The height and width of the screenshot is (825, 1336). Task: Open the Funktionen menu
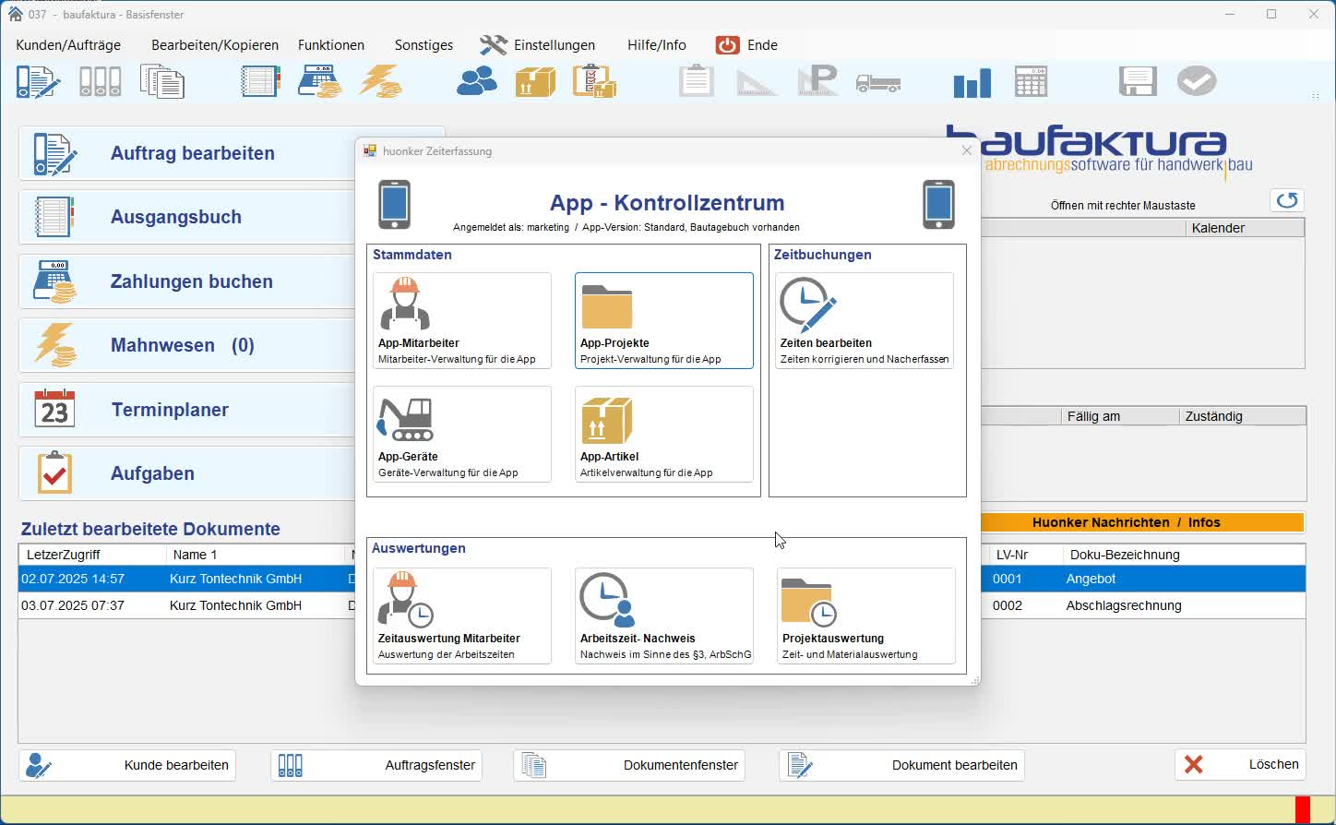pos(331,45)
